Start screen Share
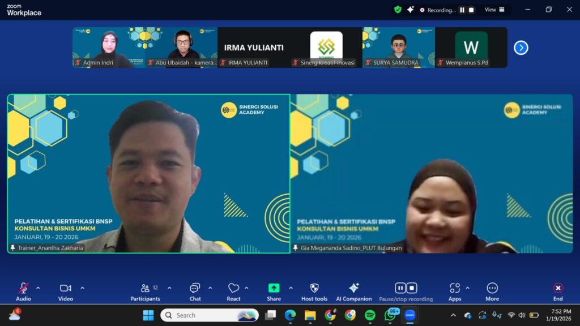580x326 pixels. tap(274, 289)
